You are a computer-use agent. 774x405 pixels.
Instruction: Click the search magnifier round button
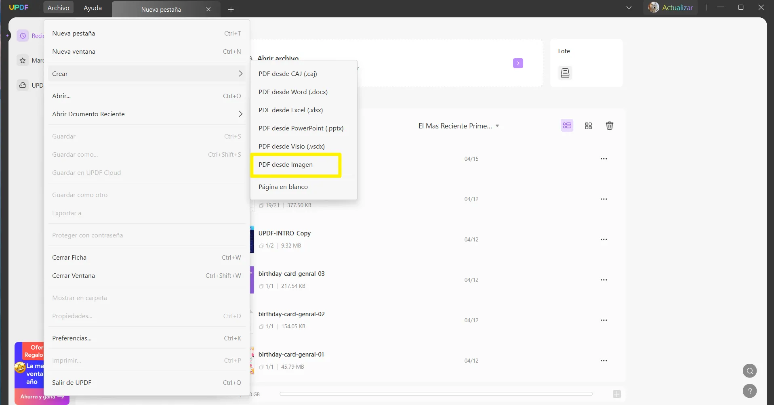(750, 371)
